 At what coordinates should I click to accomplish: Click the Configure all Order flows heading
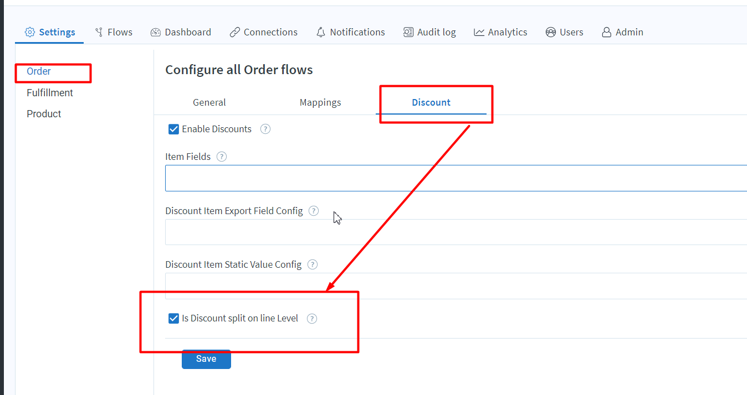tap(239, 70)
